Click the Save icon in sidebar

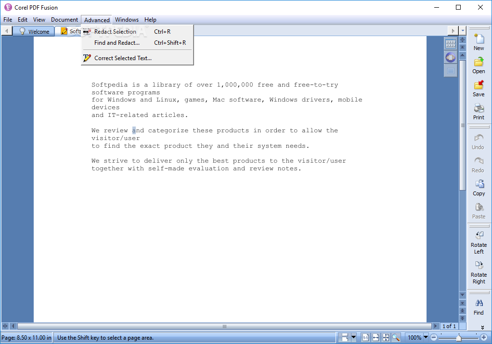pos(479,85)
